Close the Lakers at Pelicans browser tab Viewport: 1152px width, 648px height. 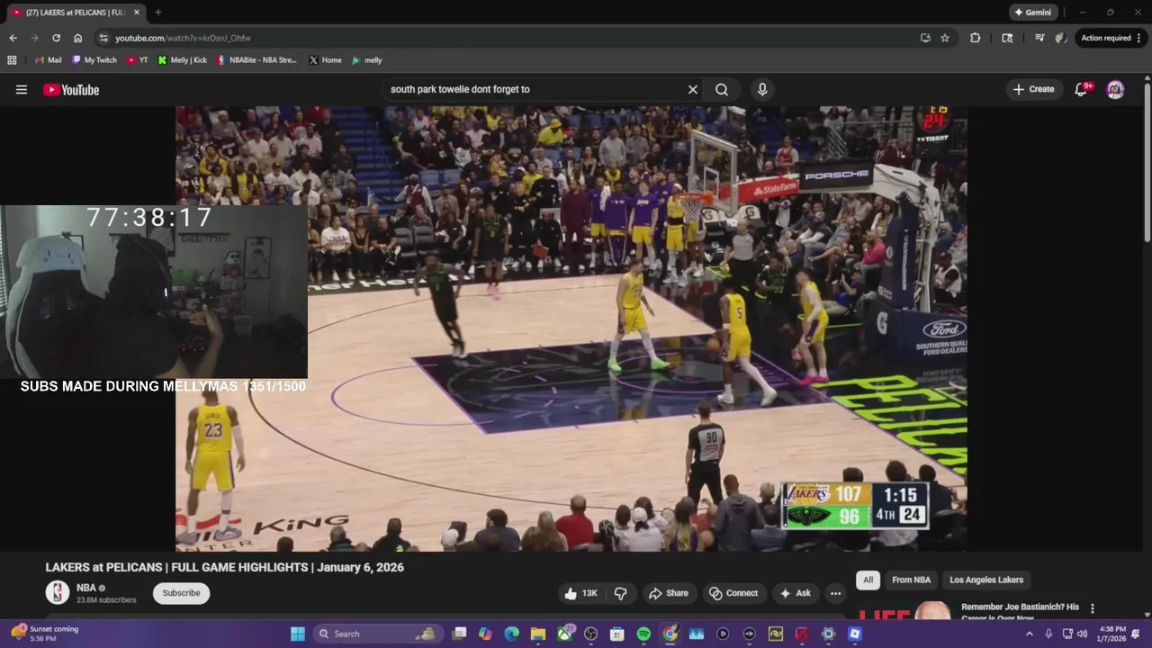(x=137, y=13)
